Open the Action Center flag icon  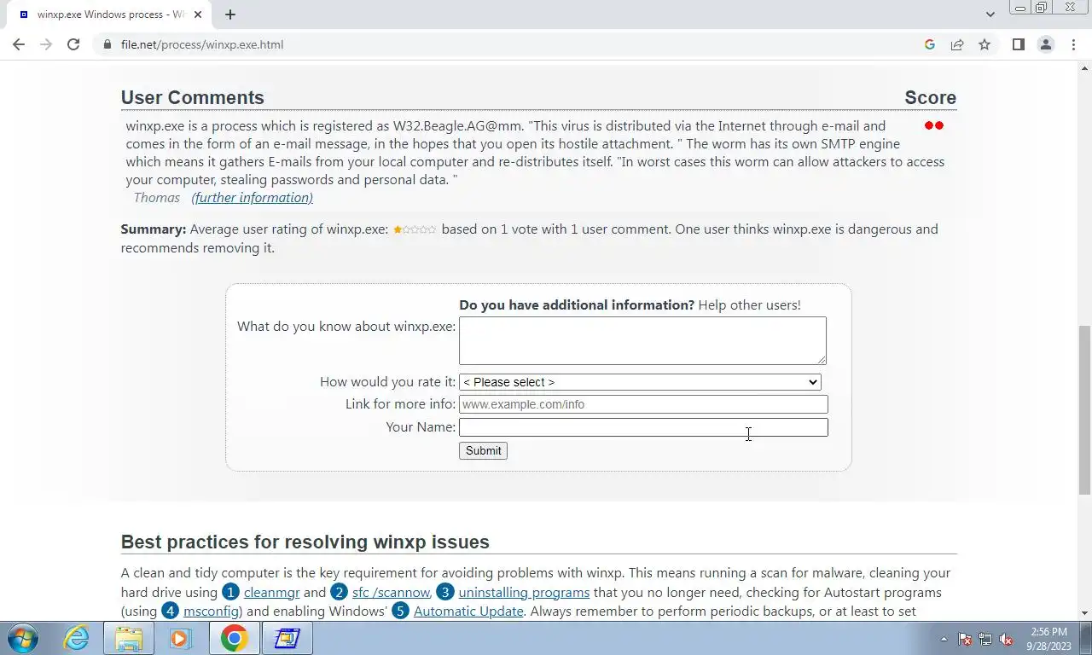[x=965, y=639]
